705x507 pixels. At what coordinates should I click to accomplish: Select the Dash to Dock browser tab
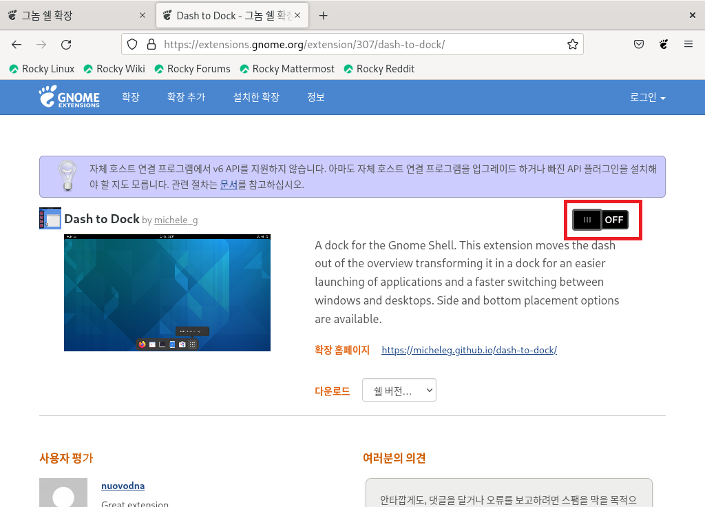232,16
